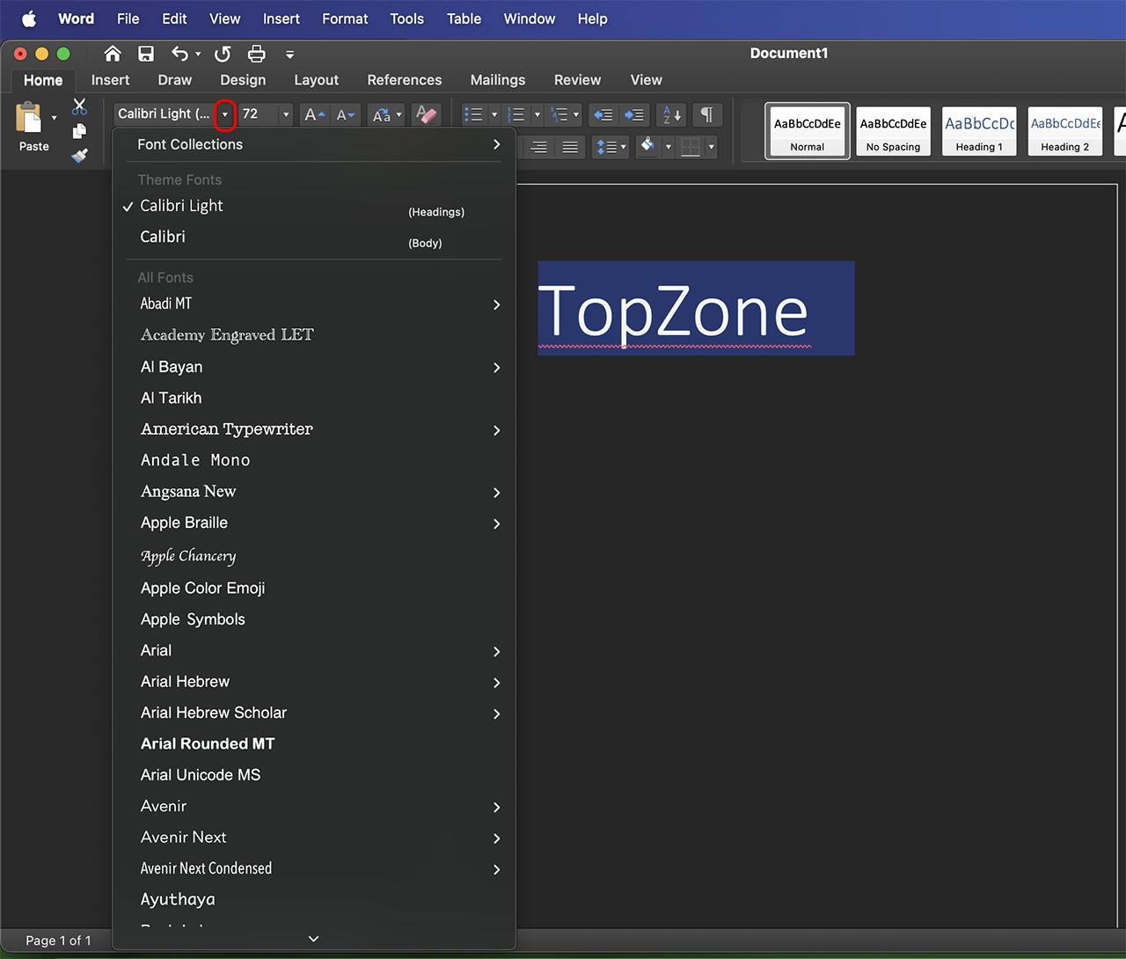
Task: Click the Redo/Repeat icon
Action: tap(223, 54)
